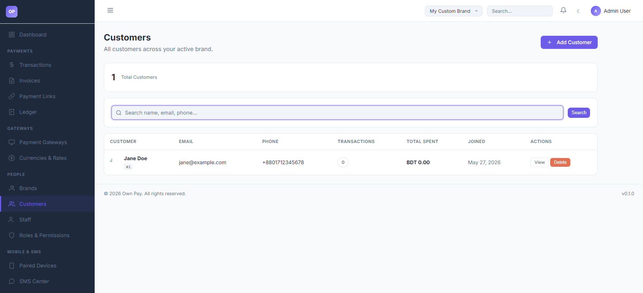Toggle dark mode moon icon
The width and height of the screenshot is (643, 293).
click(x=578, y=11)
